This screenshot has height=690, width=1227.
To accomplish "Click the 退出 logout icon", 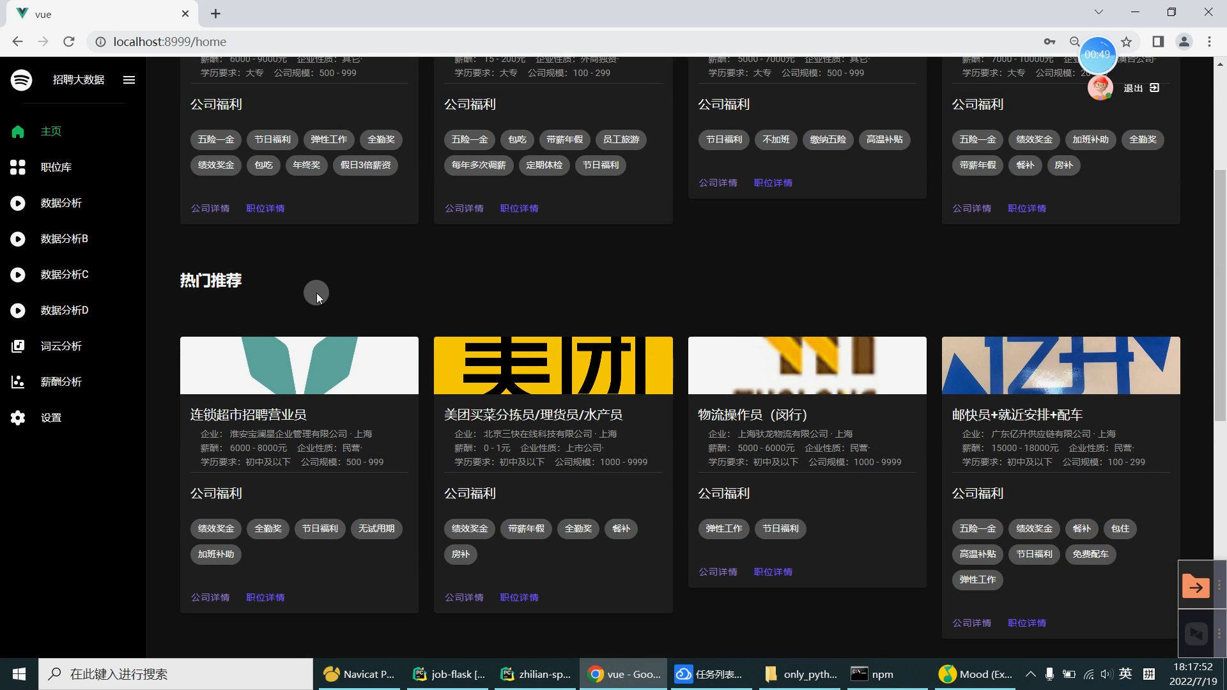I will pos(1155,88).
